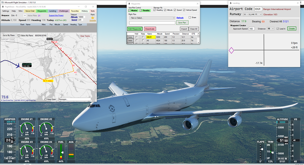Click the Deactivate button

(x=150, y=29)
